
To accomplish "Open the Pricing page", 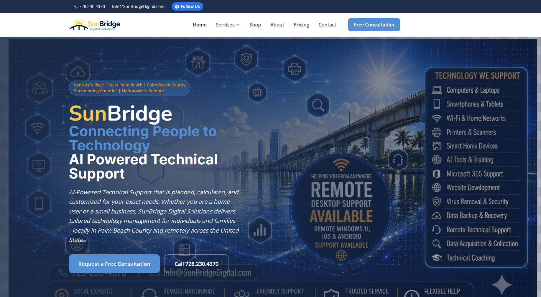I will click(301, 25).
